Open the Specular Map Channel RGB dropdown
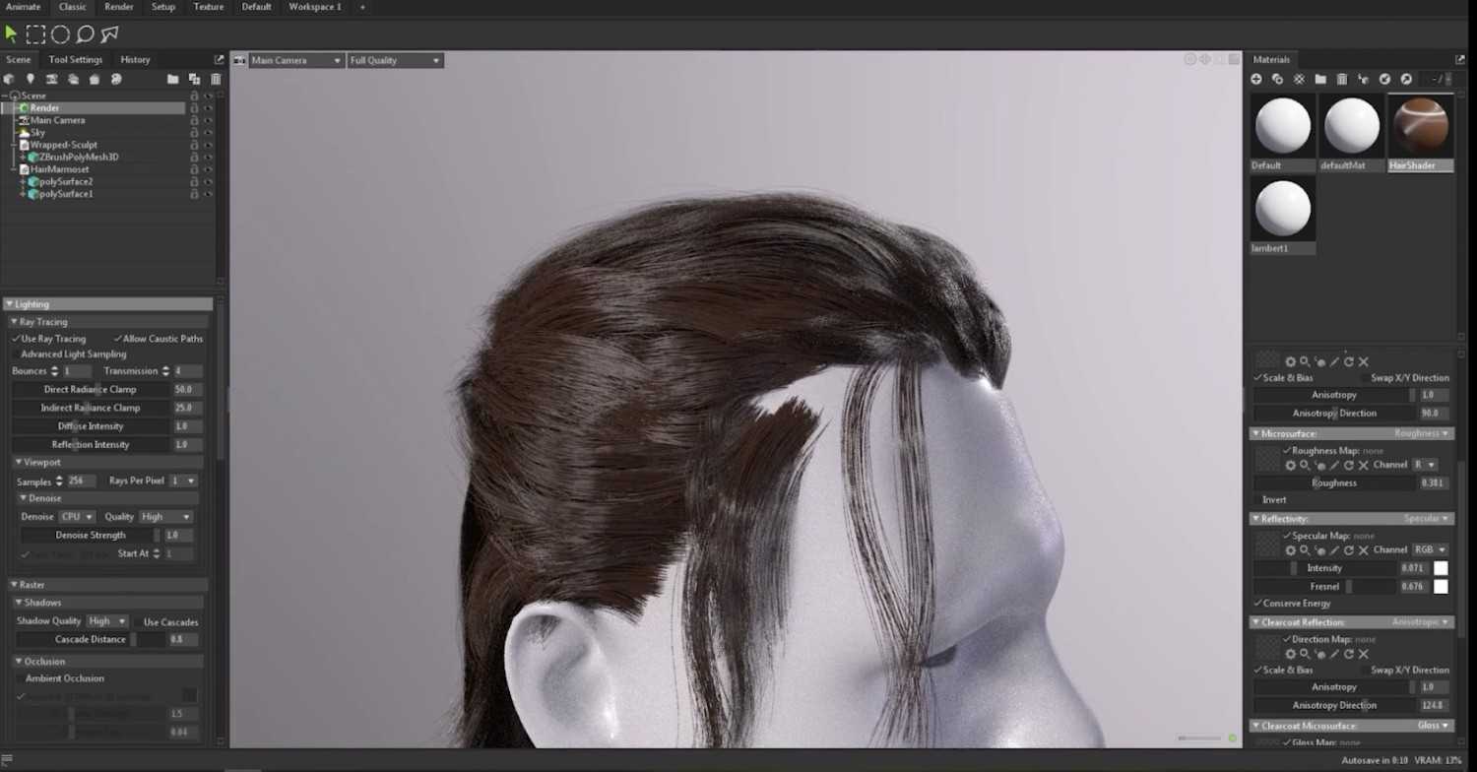This screenshot has height=772, width=1477. (x=1430, y=550)
